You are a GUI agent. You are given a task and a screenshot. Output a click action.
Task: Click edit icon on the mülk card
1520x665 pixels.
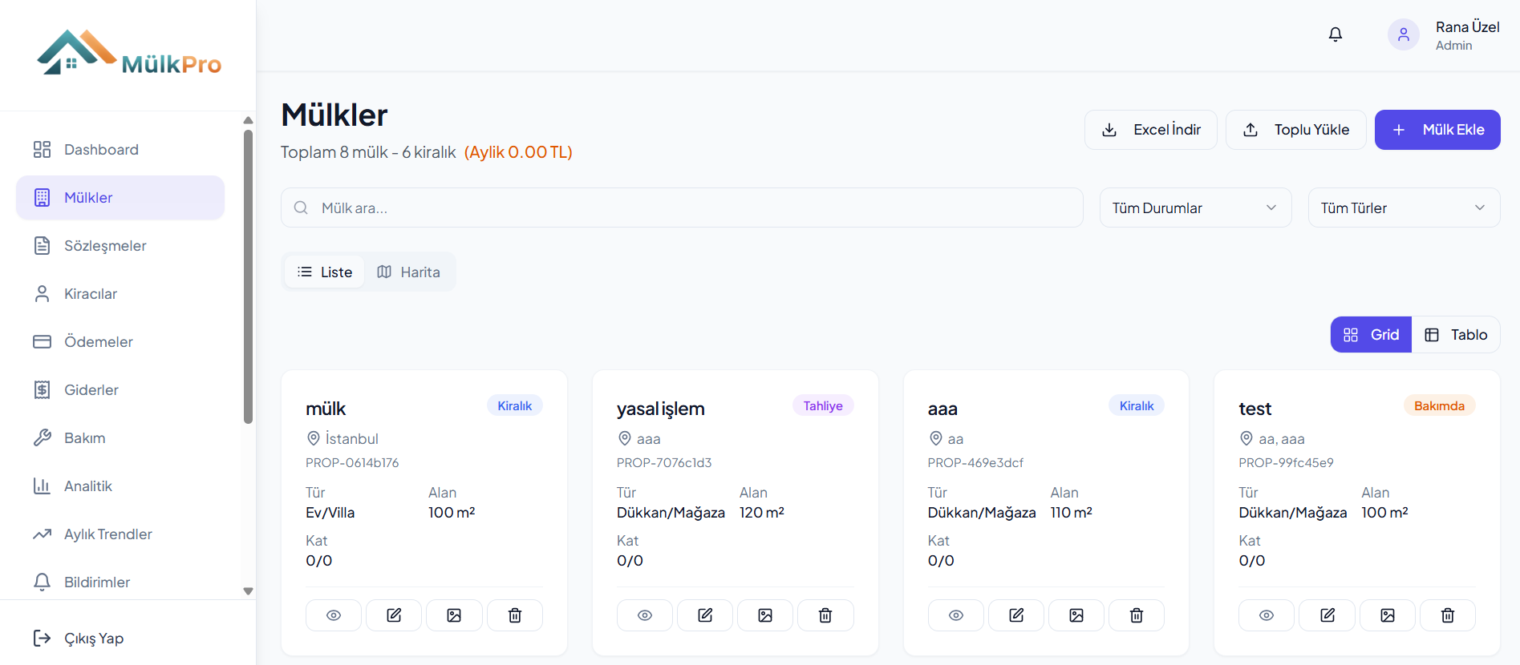pyautogui.click(x=394, y=615)
